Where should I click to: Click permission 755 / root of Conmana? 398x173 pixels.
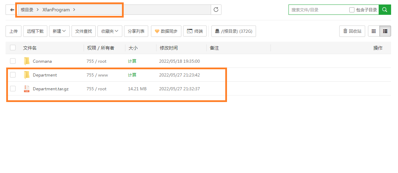(96, 61)
